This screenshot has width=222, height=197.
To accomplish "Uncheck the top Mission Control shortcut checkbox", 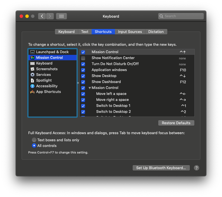I will pyautogui.click(x=83, y=52).
